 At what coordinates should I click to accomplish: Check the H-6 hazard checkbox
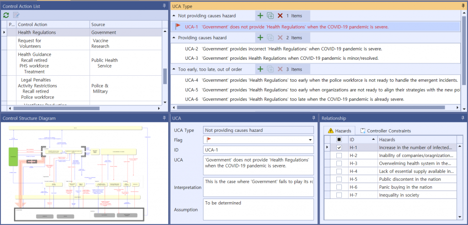pos(339,187)
